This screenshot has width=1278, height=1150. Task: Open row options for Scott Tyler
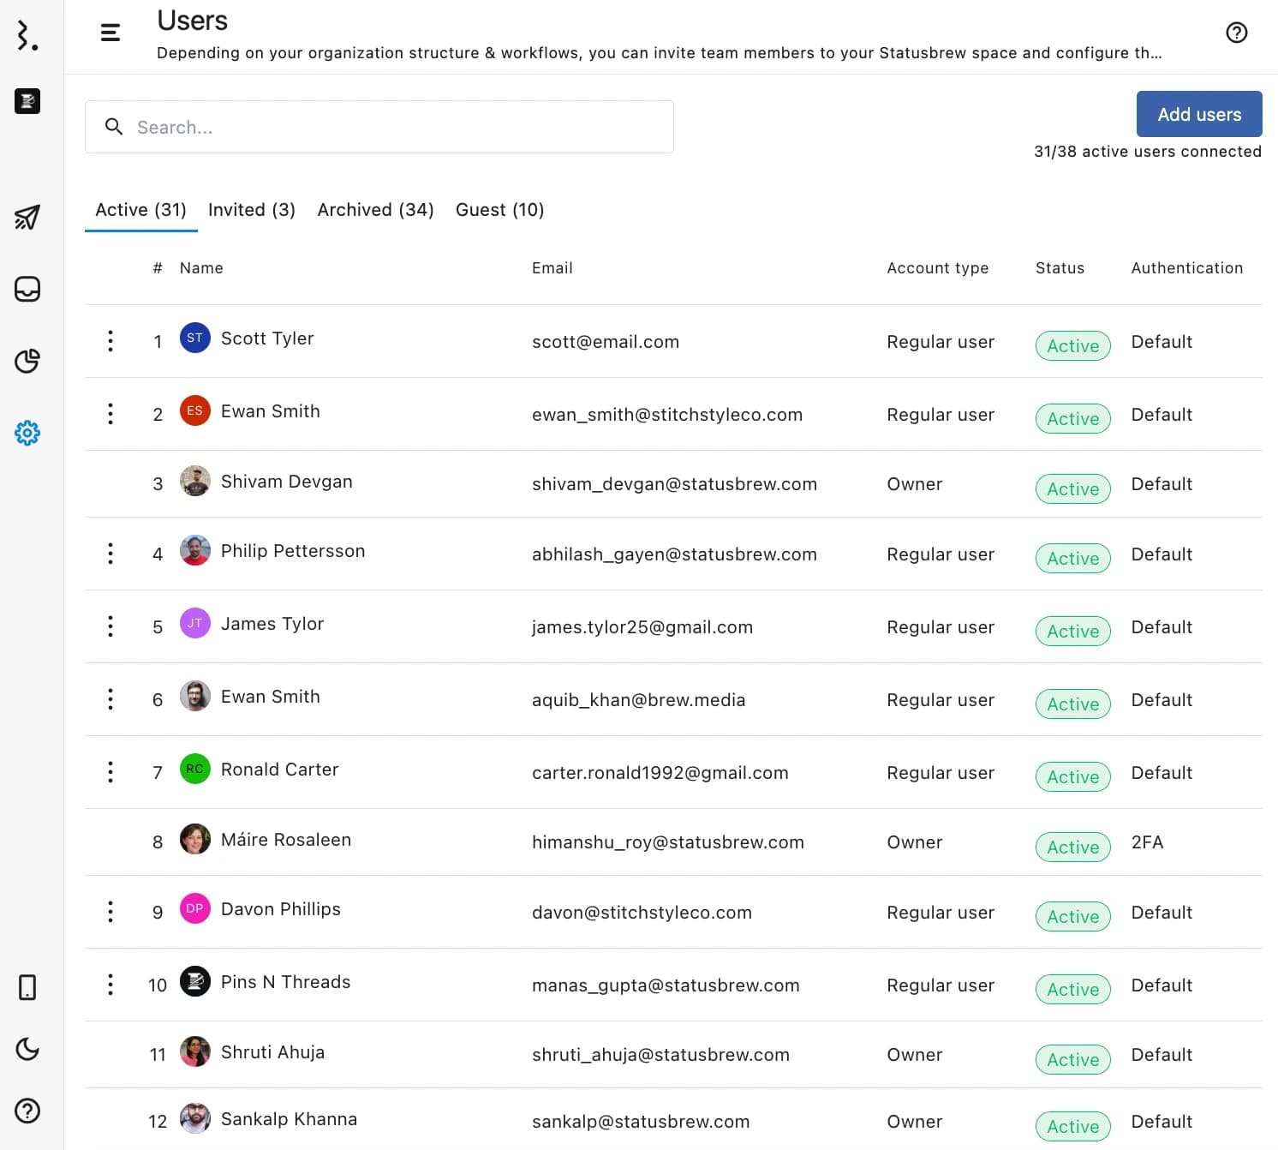[x=110, y=341]
